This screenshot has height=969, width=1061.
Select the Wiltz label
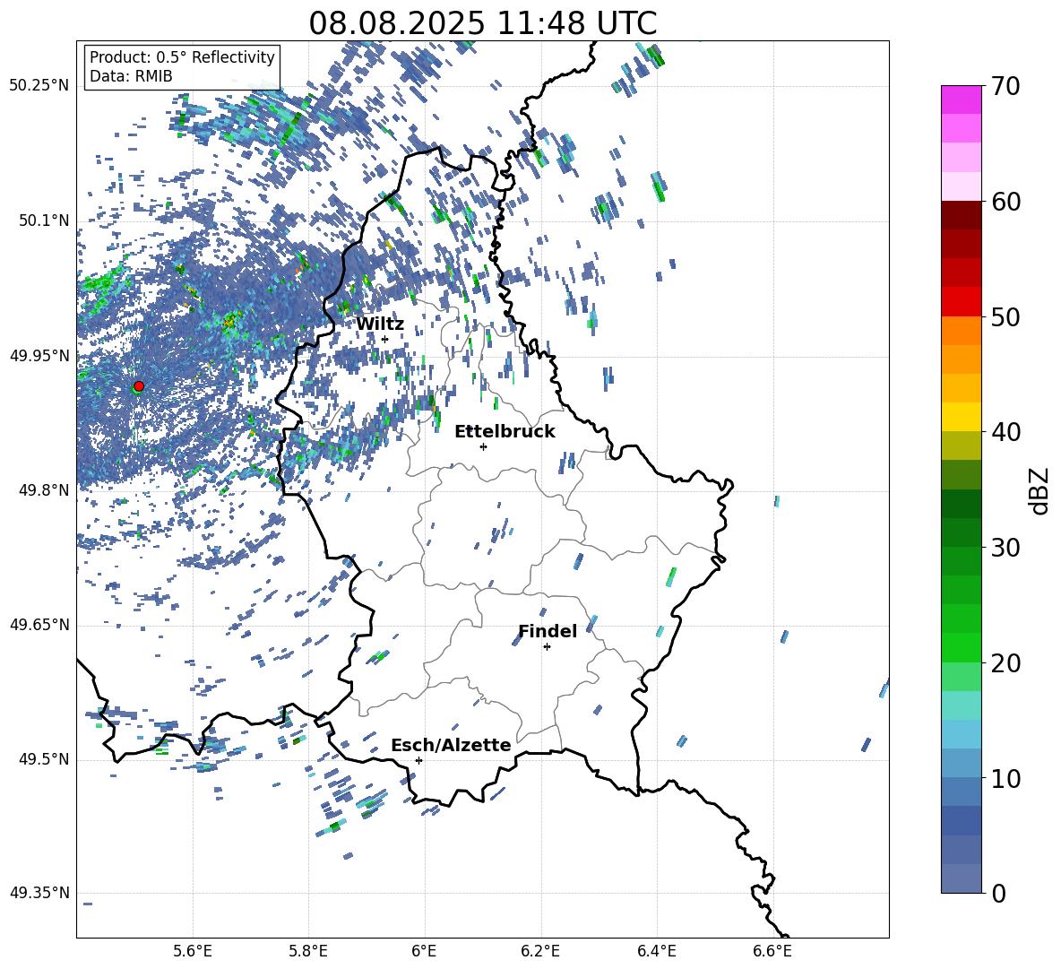coord(380,324)
